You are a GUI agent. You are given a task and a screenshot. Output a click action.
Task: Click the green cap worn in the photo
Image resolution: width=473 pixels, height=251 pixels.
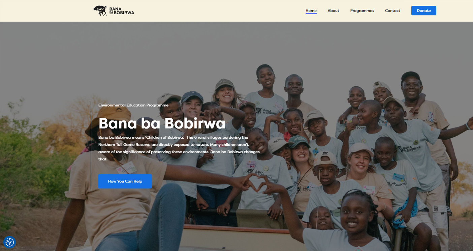pos(297,141)
